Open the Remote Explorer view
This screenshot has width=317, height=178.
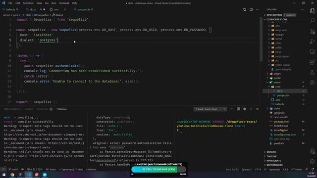click(x=312, y=52)
